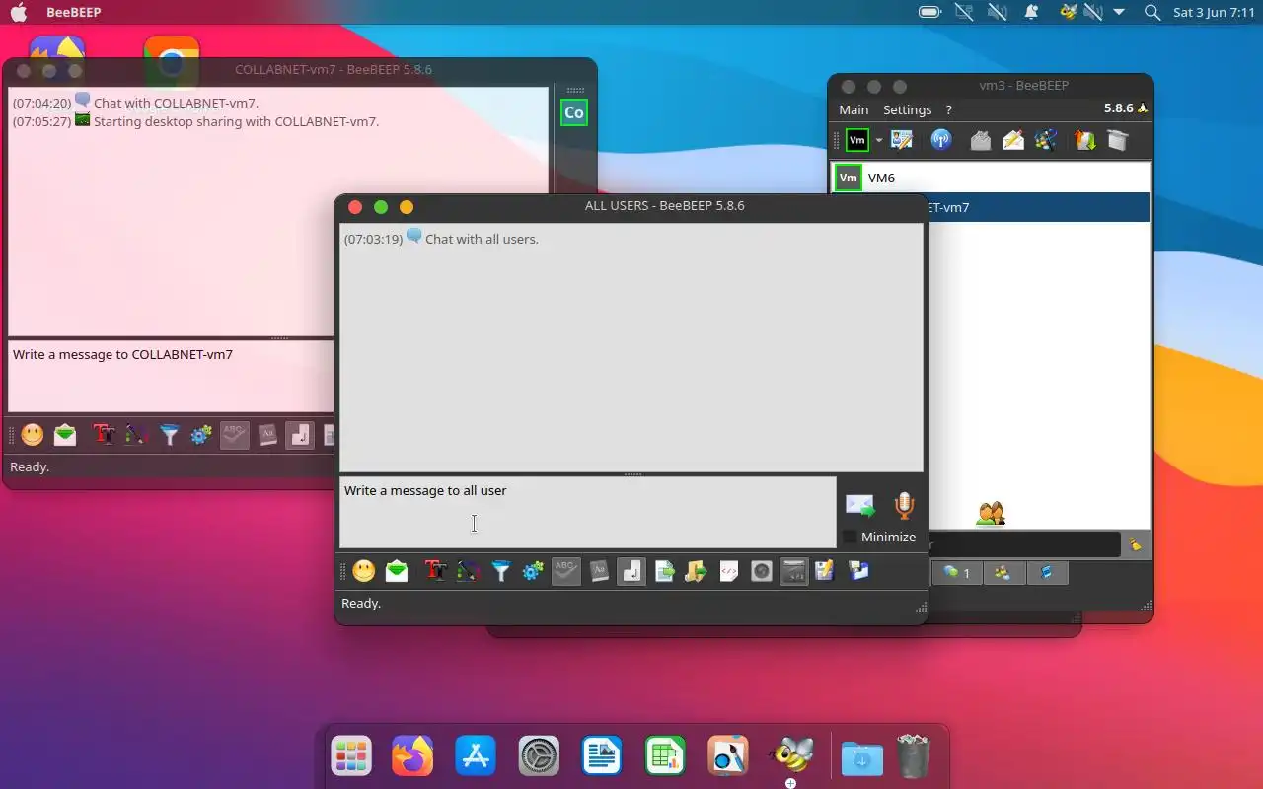Viewport: 1263px width, 789px height.
Task: Click 'Starting desktop sharing with COLLABNET-vm7.' line
Action: (x=236, y=121)
